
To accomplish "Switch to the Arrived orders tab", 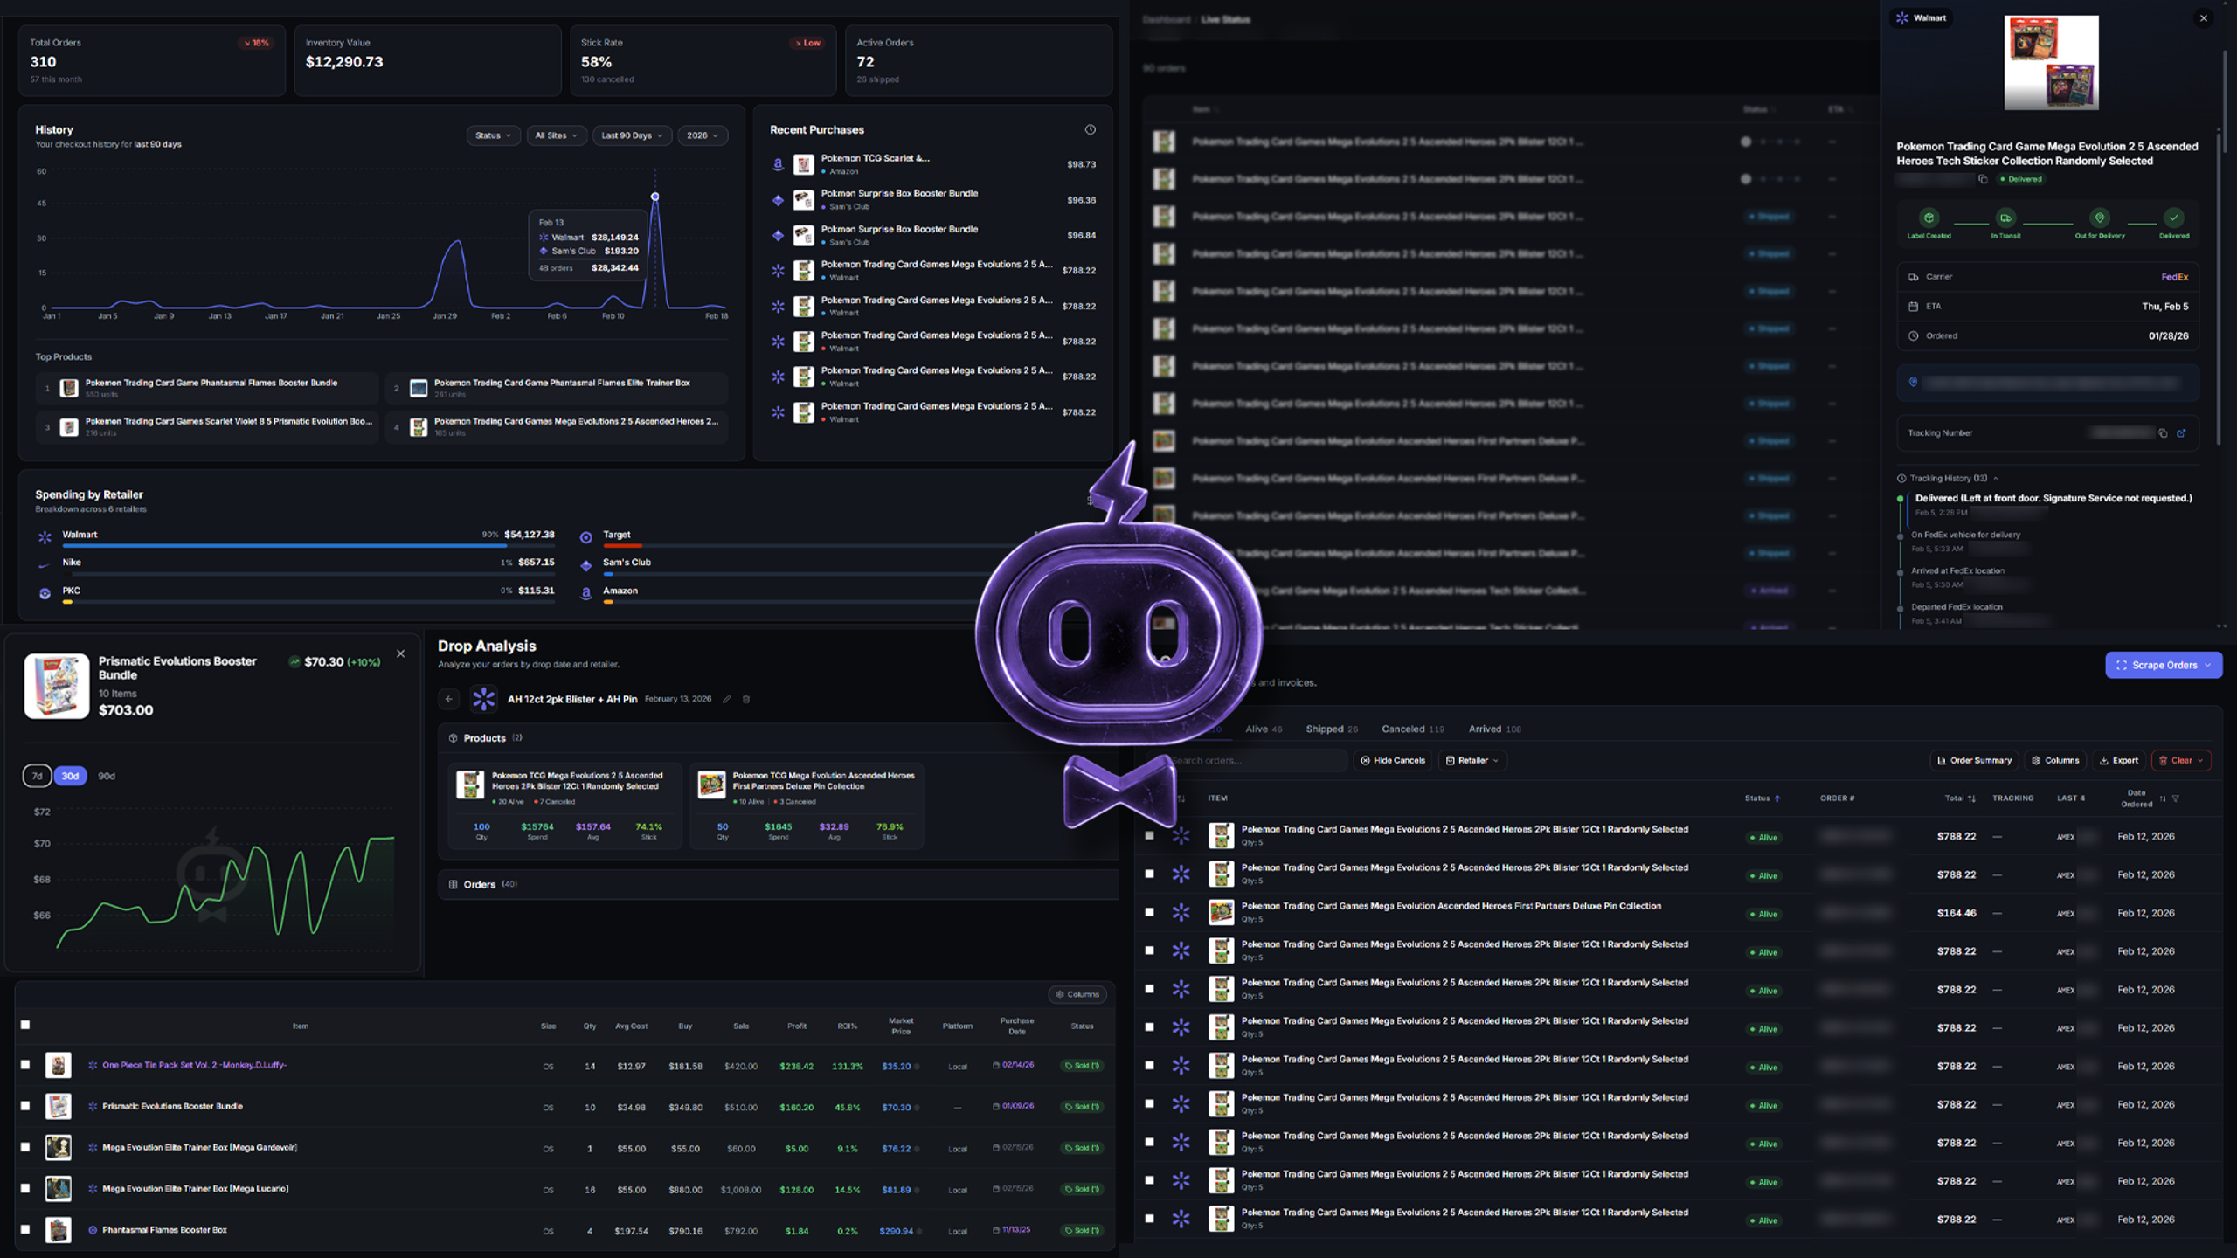I will click(1494, 729).
